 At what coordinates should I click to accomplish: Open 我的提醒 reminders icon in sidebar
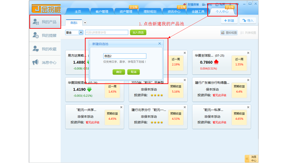click(x=36, y=35)
